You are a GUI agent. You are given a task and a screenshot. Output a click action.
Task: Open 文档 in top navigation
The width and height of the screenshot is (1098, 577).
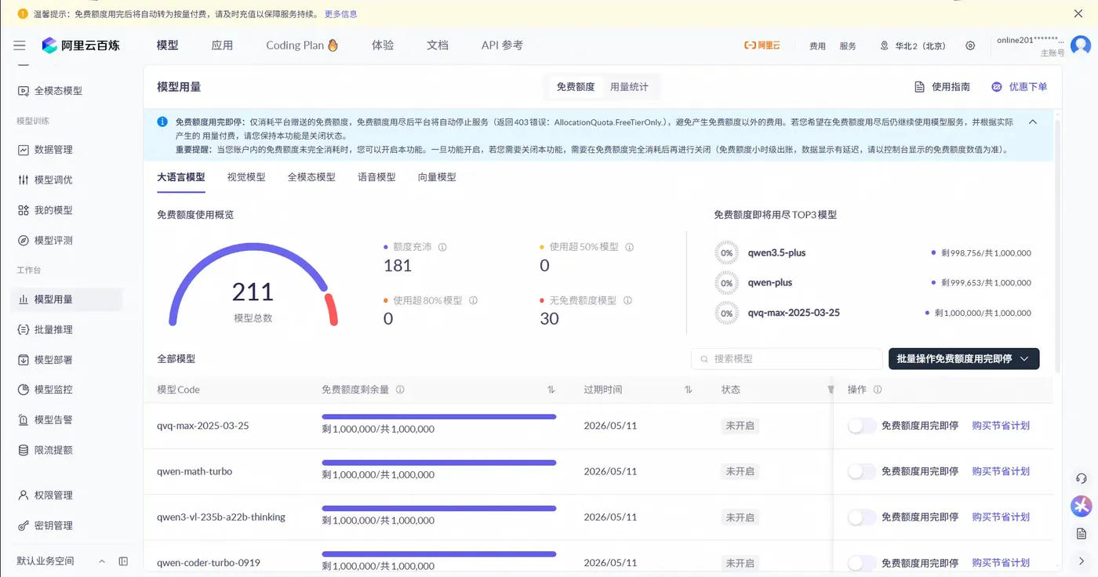(438, 45)
